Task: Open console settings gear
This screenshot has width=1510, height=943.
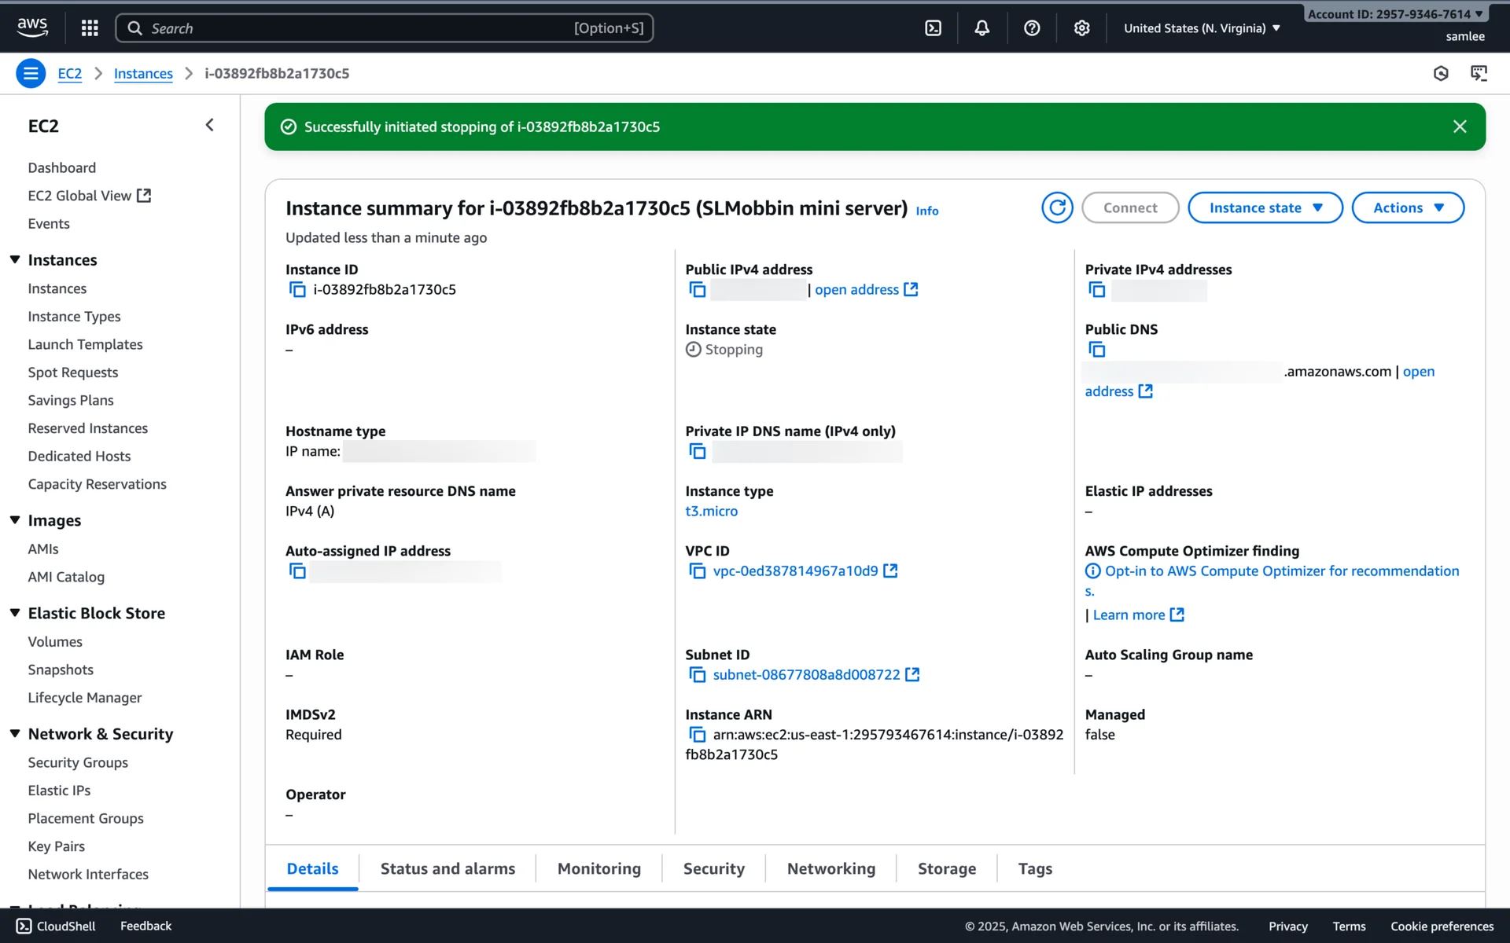Action: tap(1081, 28)
